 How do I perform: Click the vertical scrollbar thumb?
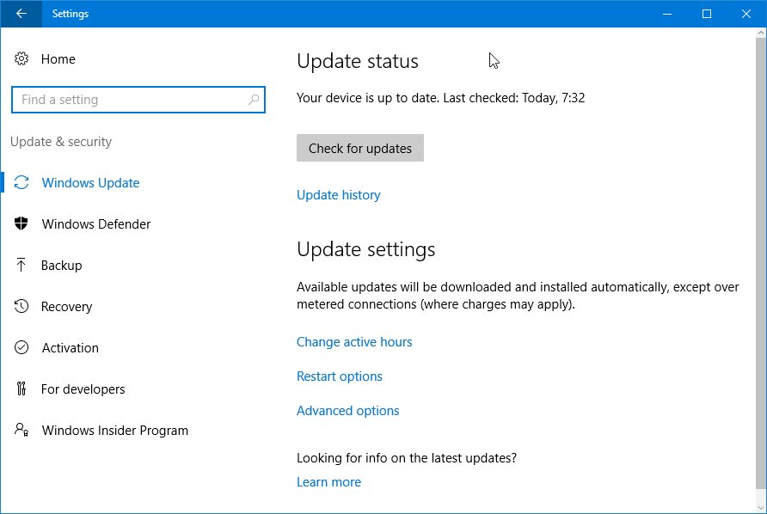pos(761,264)
